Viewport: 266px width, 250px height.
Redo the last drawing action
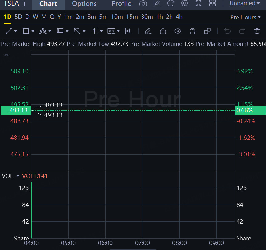pos(242,31)
